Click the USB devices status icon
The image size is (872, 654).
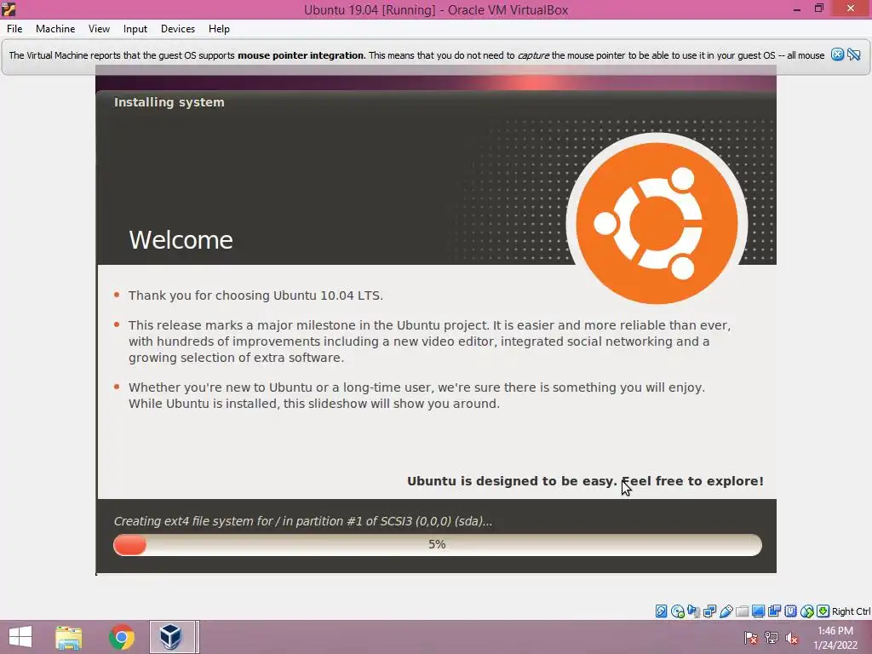click(x=726, y=611)
